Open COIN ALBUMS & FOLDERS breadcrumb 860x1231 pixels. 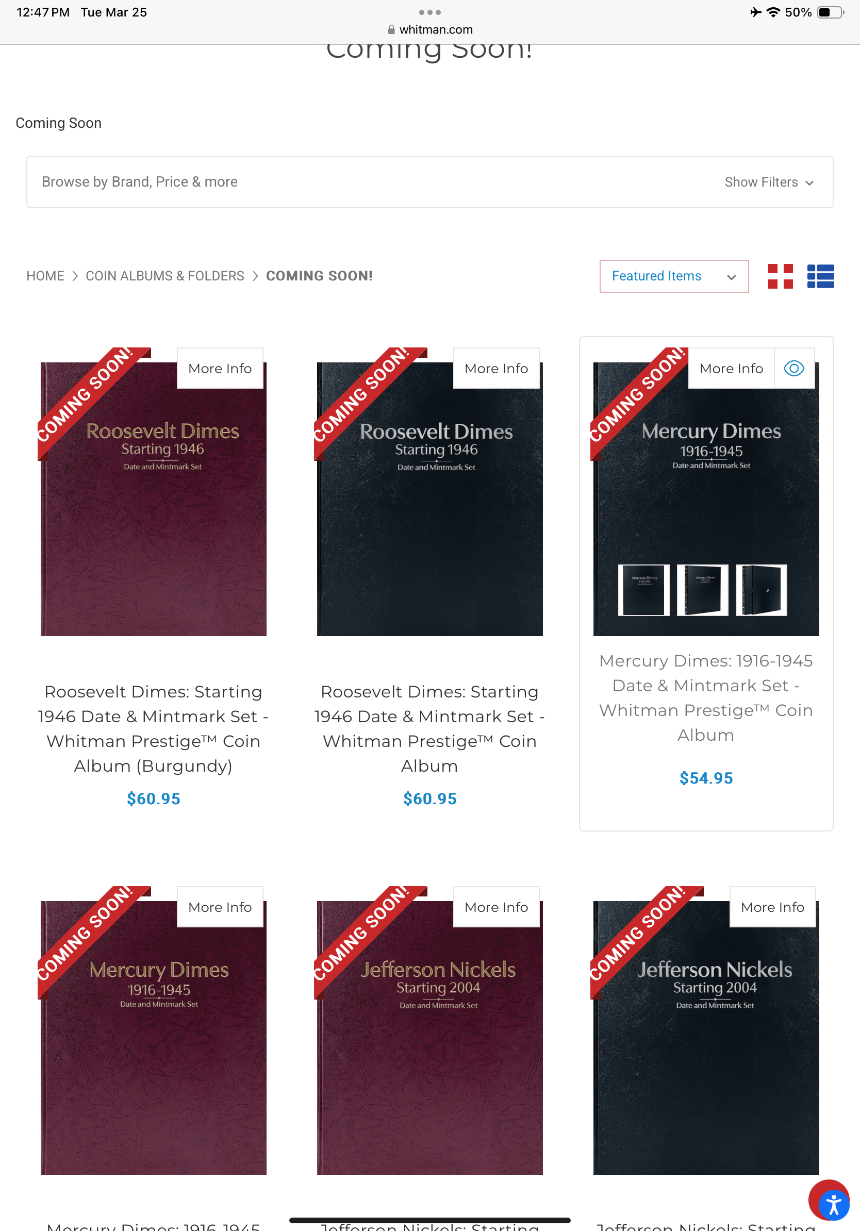165,276
